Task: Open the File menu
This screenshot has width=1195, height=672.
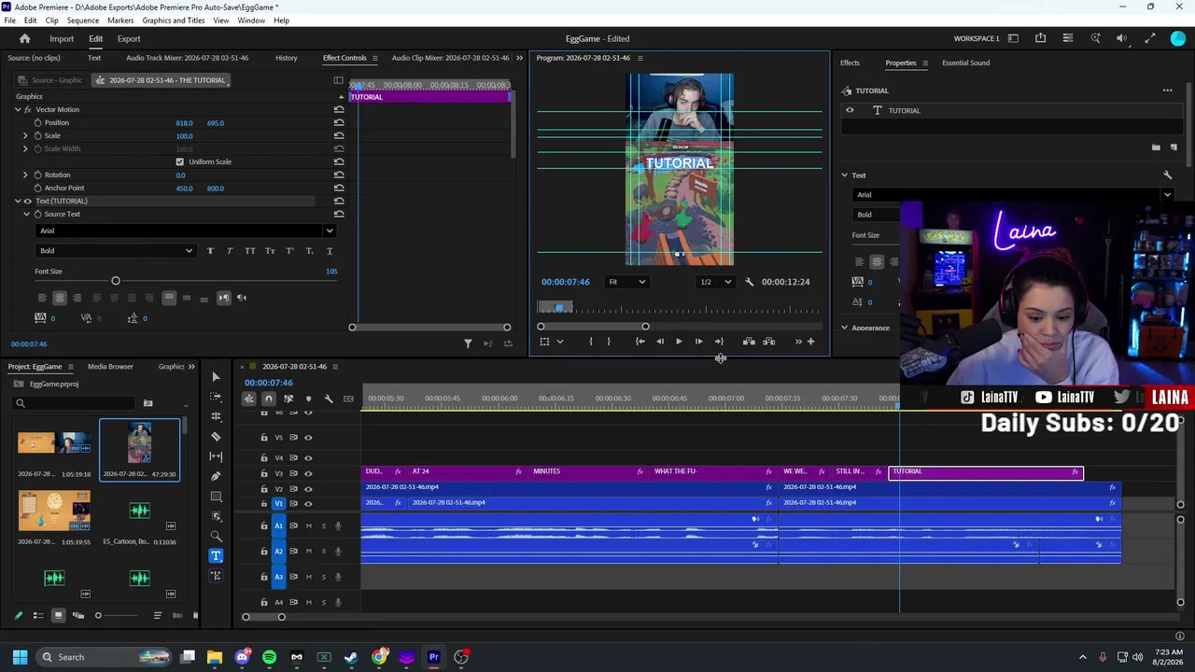Action: (x=9, y=21)
